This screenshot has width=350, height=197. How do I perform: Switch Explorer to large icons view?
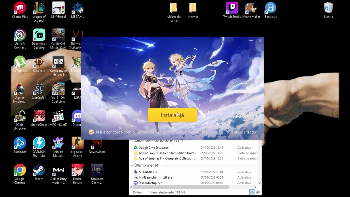pos(258,192)
